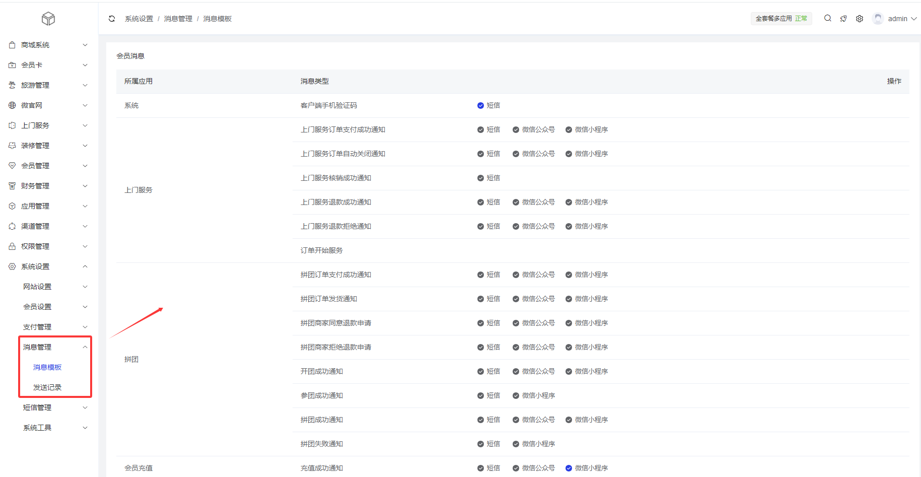Toggle 短信 checkbox for 客户端手机验证码
Image resolution: width=921 pixels, height=477 pixels.
(x=480, y=105)
